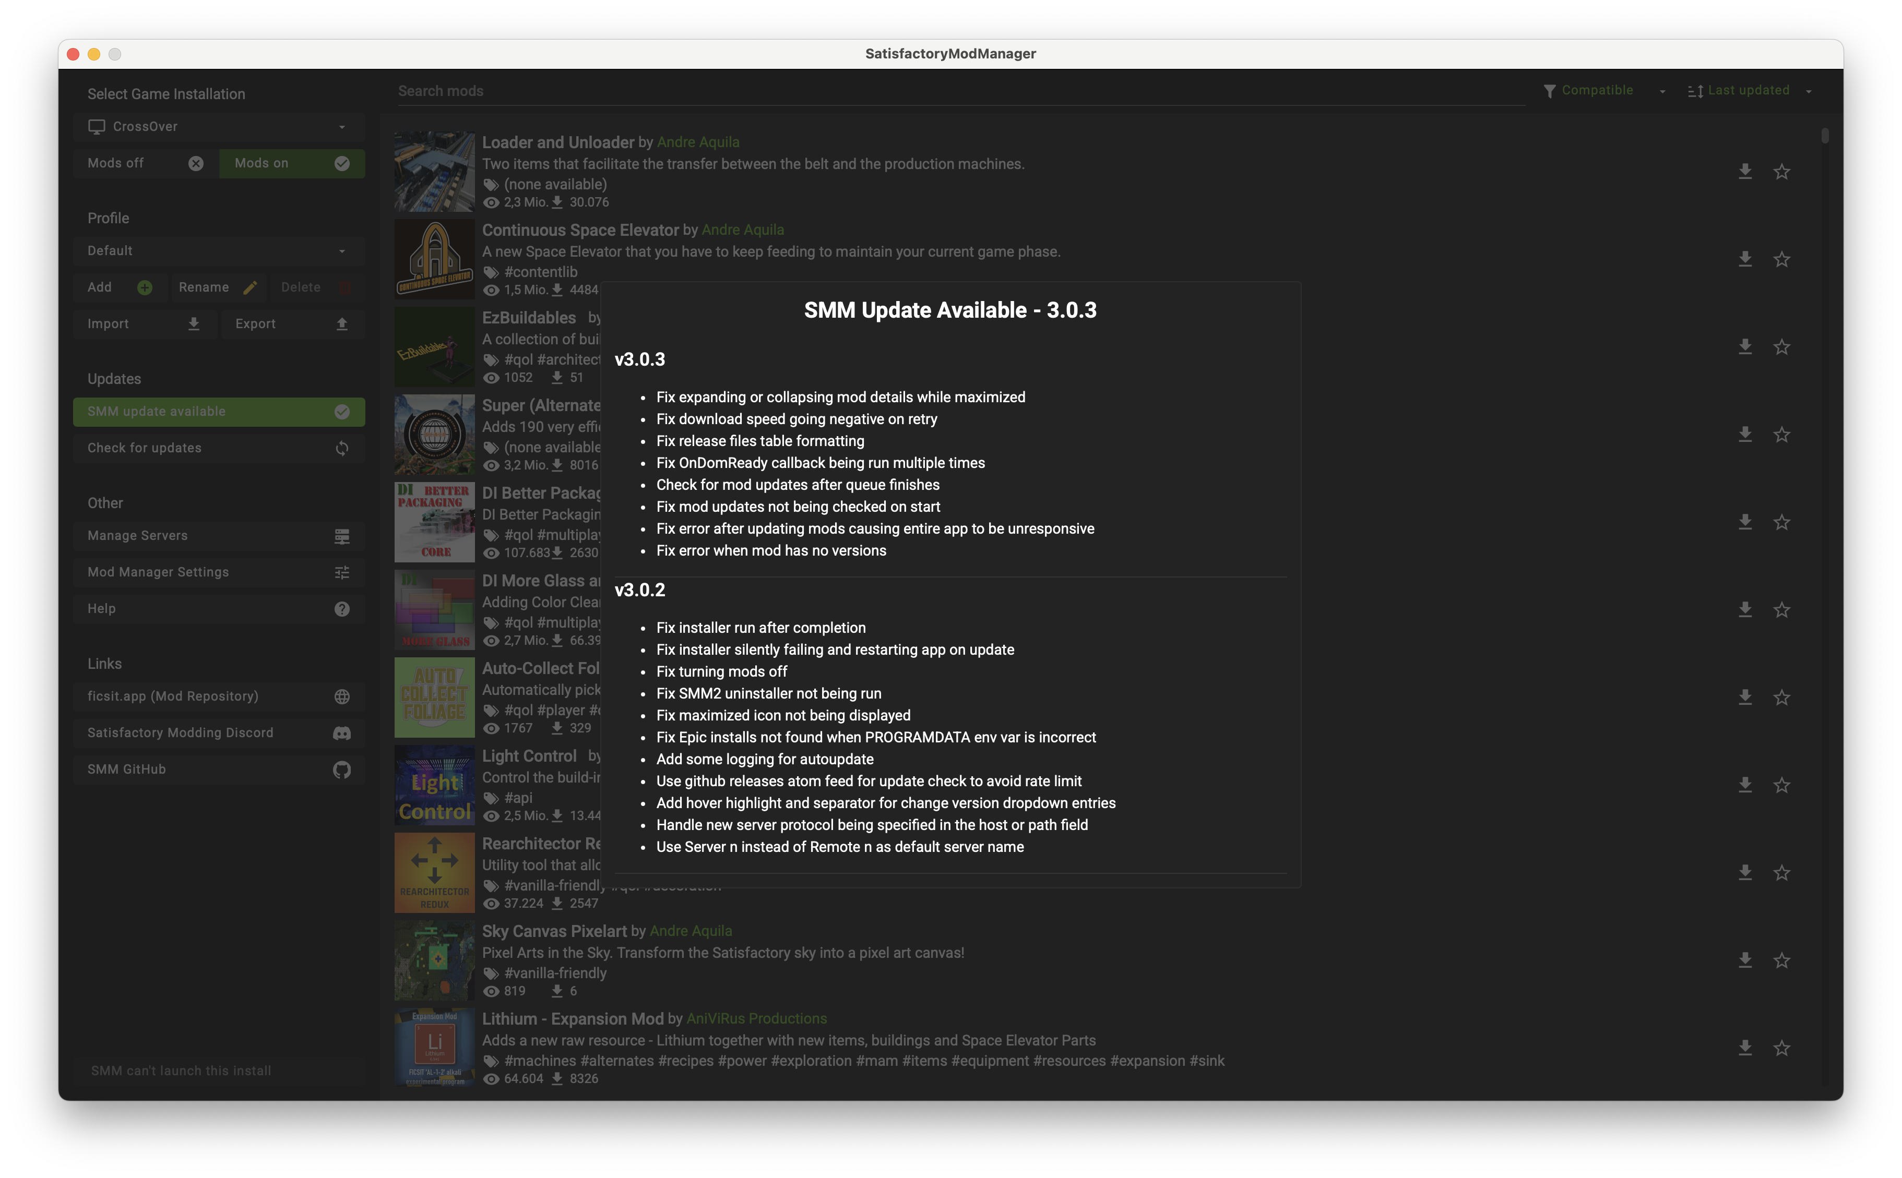This screenshot has height=1178, width=1902.
Task: Click author Andre Aquila on Loader and Unloader
Action: 698,142
